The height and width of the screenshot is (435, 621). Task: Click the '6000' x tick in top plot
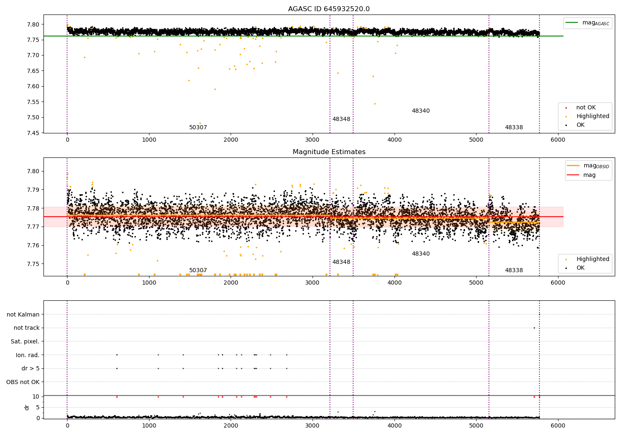pos(558,140)
